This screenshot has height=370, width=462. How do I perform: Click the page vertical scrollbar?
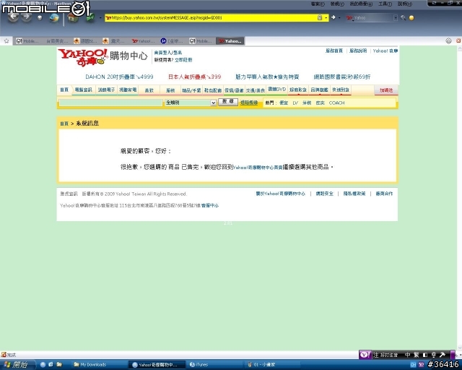[x=459, y=198]
